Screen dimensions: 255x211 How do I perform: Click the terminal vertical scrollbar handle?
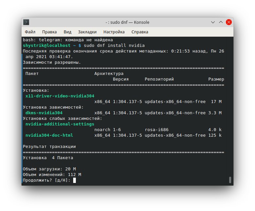click(230, 180)
